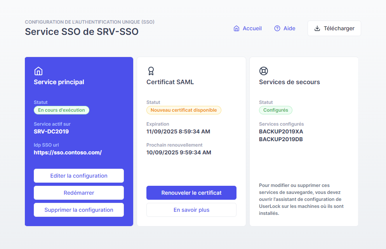Click the 'Configuration de l'authentification unique (SSO)' subtitle
Screen dimensions: 386x249
tap(90, 22)
